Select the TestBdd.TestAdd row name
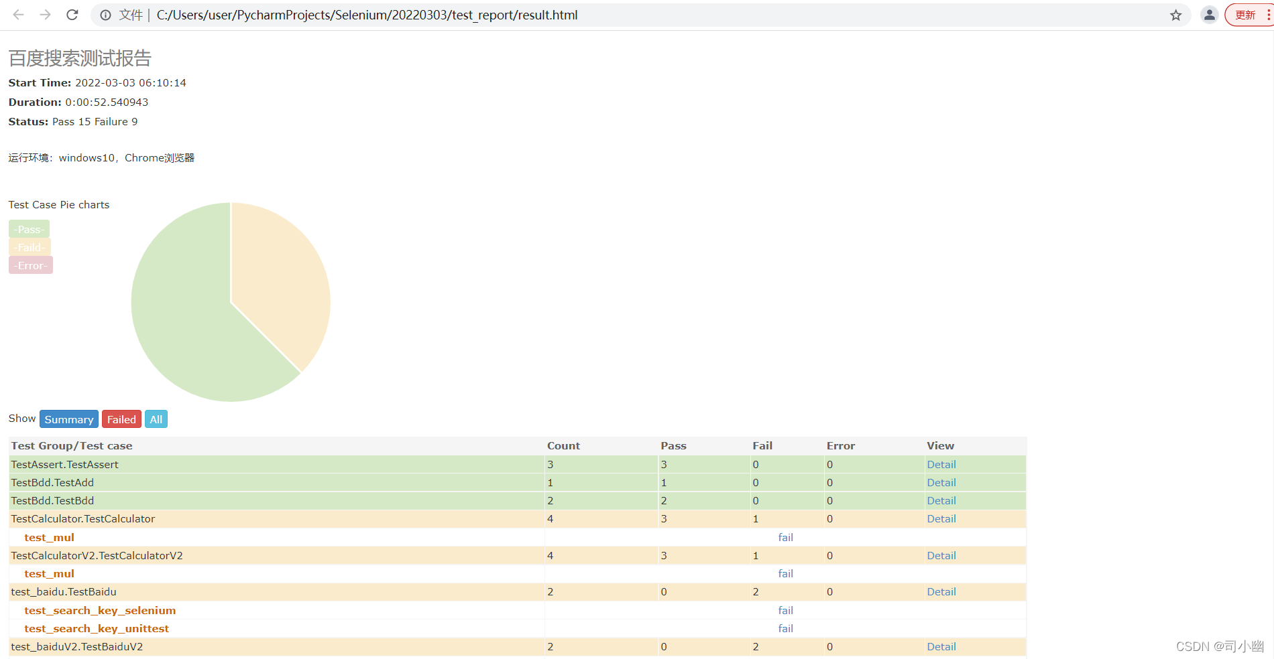 [52, 483]
